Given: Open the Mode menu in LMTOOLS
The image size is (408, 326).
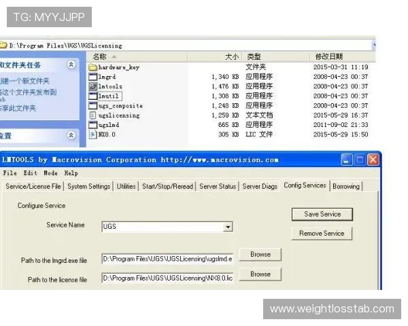Looking at the screenshot, I should [x=51, y=173].
